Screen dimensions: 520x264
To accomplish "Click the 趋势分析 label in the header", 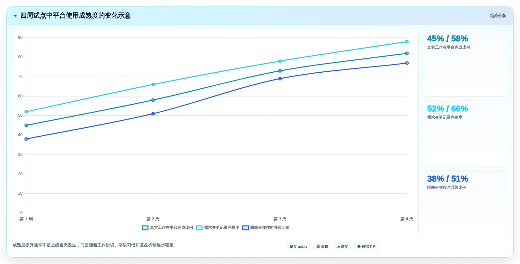I will (x=498, y=16).
